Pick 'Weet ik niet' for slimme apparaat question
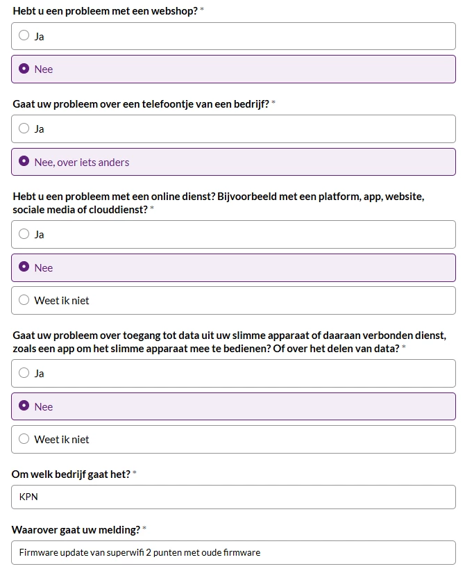This screenshot has width=465, height=571. 233,440
